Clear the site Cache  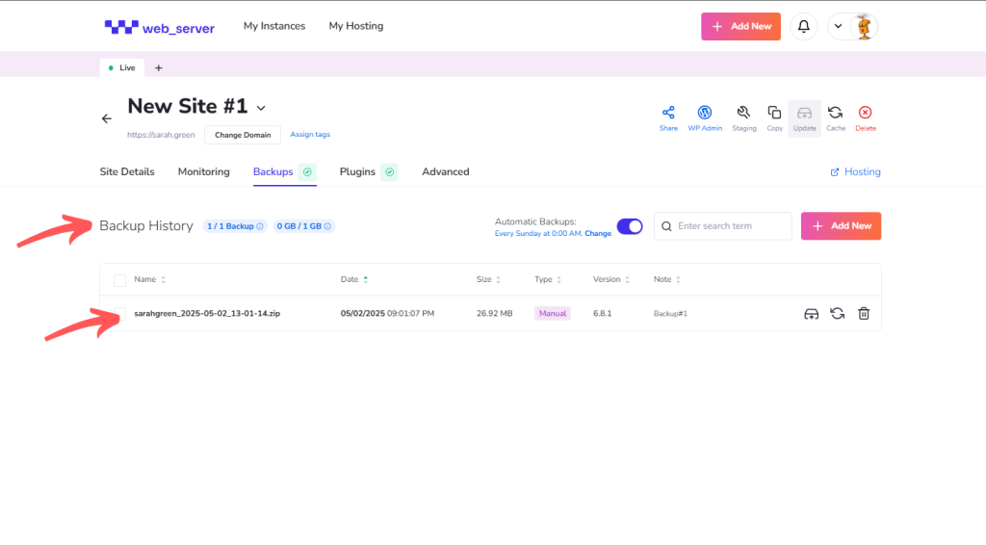coord(835,114)
